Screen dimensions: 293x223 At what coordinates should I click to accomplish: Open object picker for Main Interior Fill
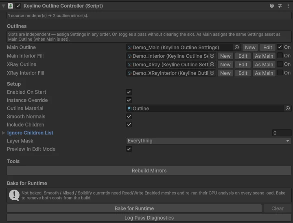click(212, 56)
